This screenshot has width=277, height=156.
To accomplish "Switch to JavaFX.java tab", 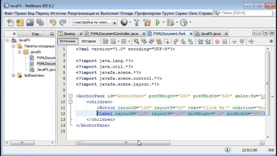I will pyautogui.click(x=210, y=34).
